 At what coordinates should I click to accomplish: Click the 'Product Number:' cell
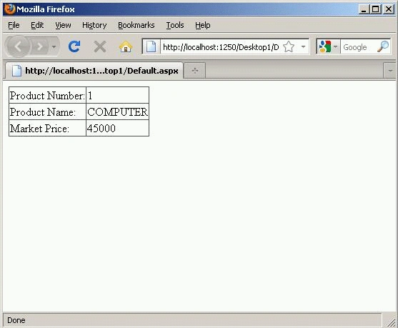point(47,96)
